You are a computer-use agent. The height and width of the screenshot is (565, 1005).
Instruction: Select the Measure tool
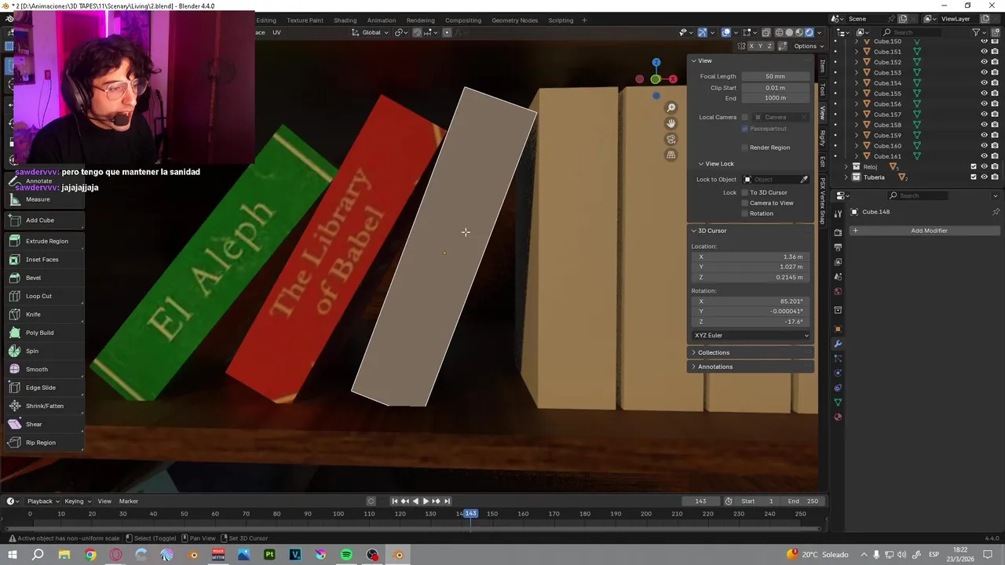43,199
